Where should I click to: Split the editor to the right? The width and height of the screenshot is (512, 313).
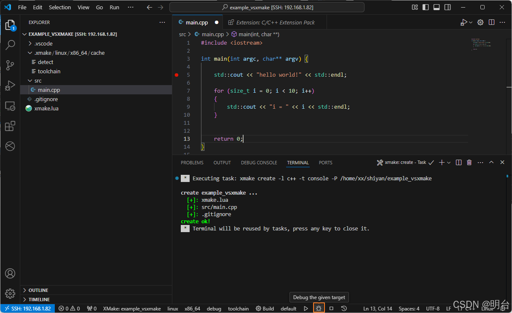tap(491, 22)
